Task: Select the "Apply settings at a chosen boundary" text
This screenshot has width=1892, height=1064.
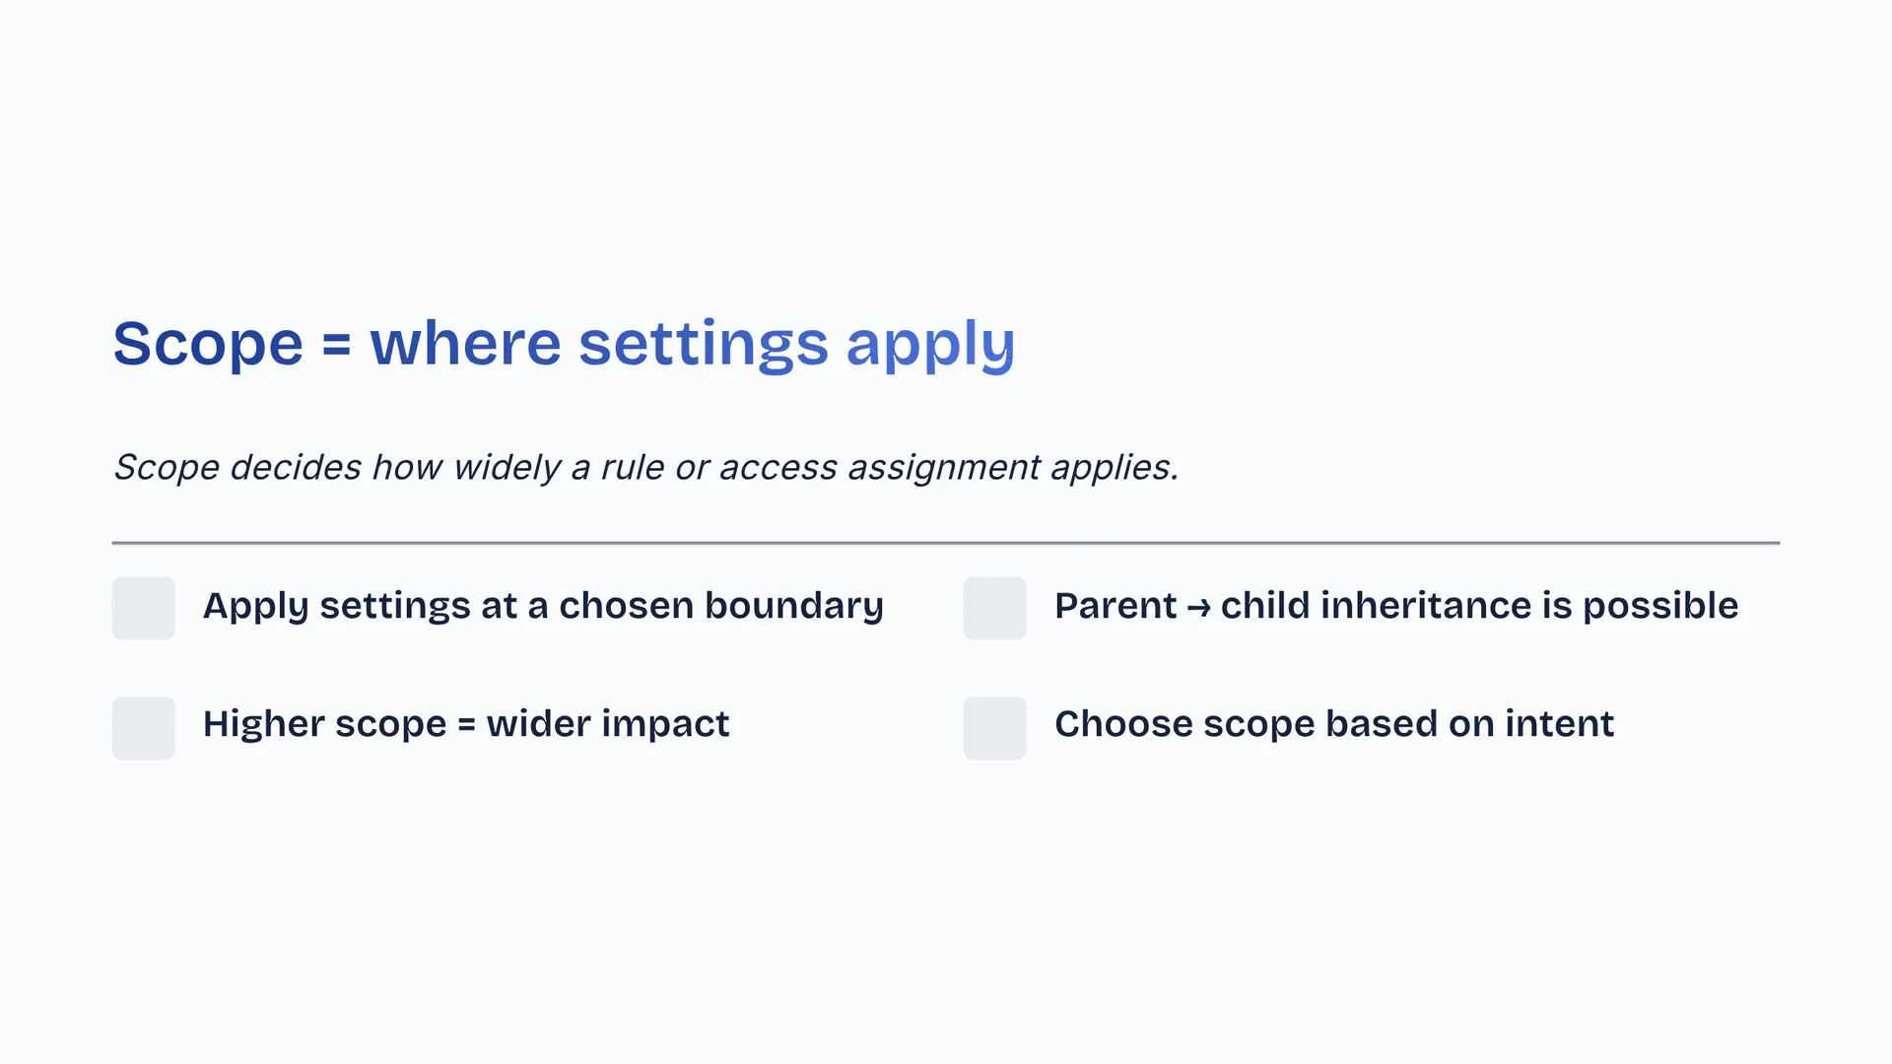Action: pos(543,606)
